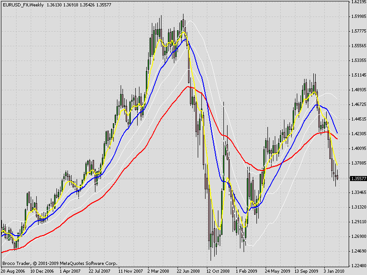Click the date label 1 Apr 2007
367x275 pixels.
(x=70, y=271)
